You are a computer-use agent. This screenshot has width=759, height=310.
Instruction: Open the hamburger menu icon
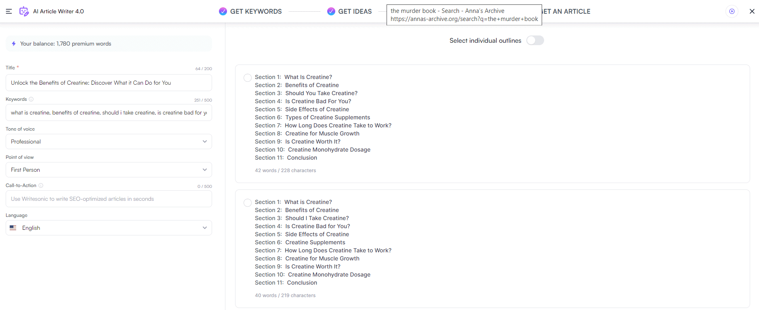pyautogui.click(x=9, y=11)
